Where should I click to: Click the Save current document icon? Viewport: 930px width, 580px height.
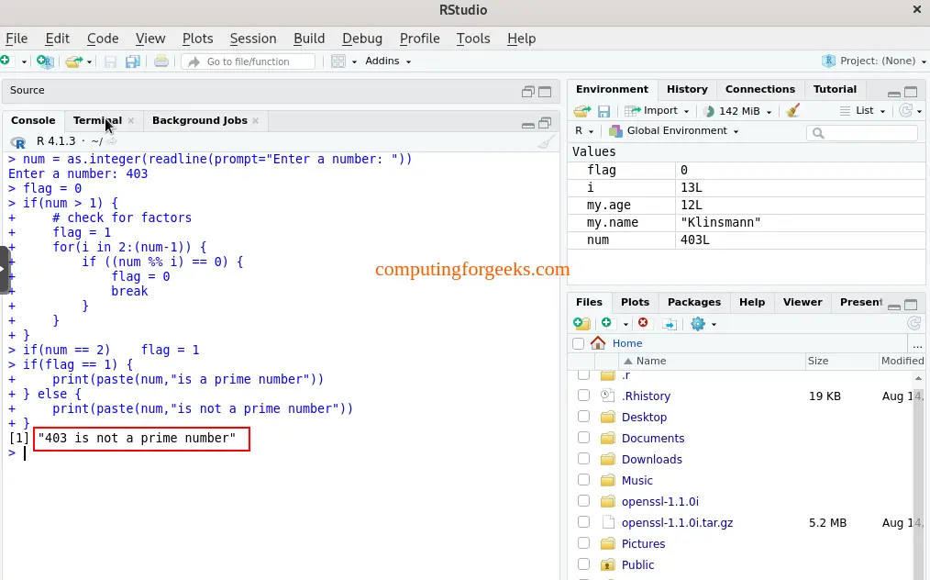[x=110, y=61]
